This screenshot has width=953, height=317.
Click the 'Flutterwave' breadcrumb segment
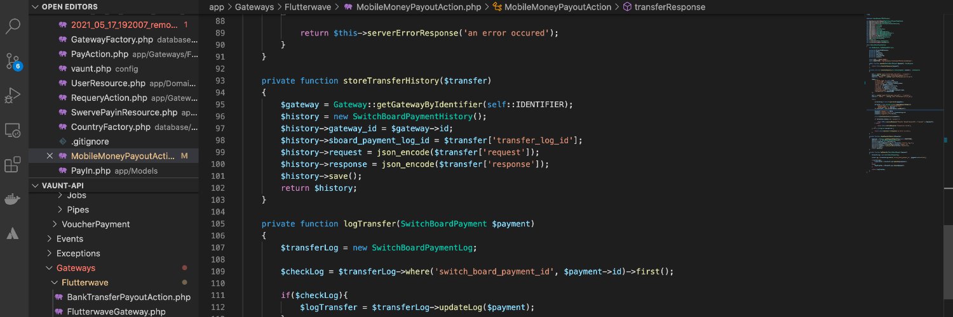[x=308, y=7]
